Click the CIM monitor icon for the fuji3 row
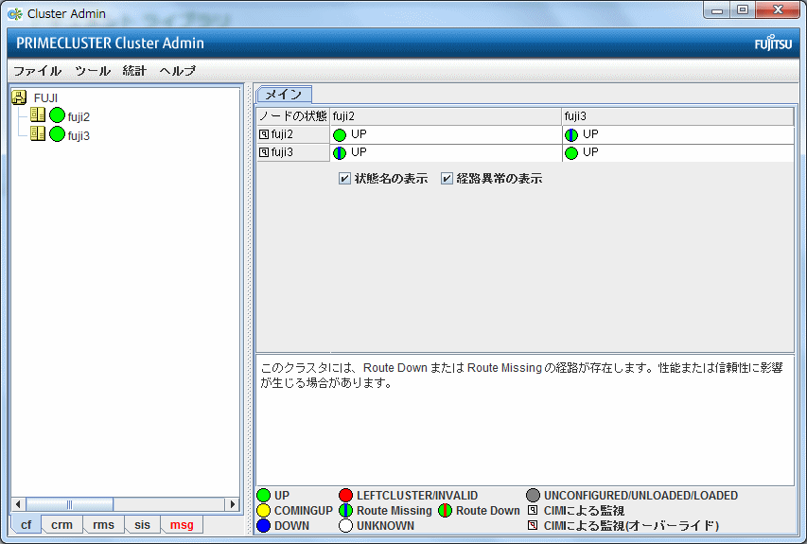 264,152
